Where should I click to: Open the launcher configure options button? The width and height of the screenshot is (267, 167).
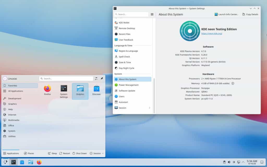(96, 79)
